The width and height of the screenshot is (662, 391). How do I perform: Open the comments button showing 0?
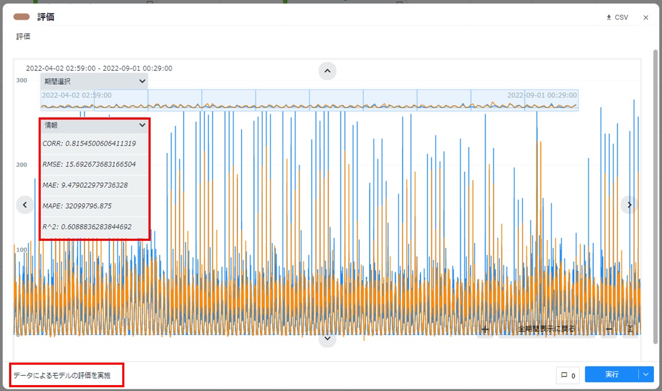568,375
